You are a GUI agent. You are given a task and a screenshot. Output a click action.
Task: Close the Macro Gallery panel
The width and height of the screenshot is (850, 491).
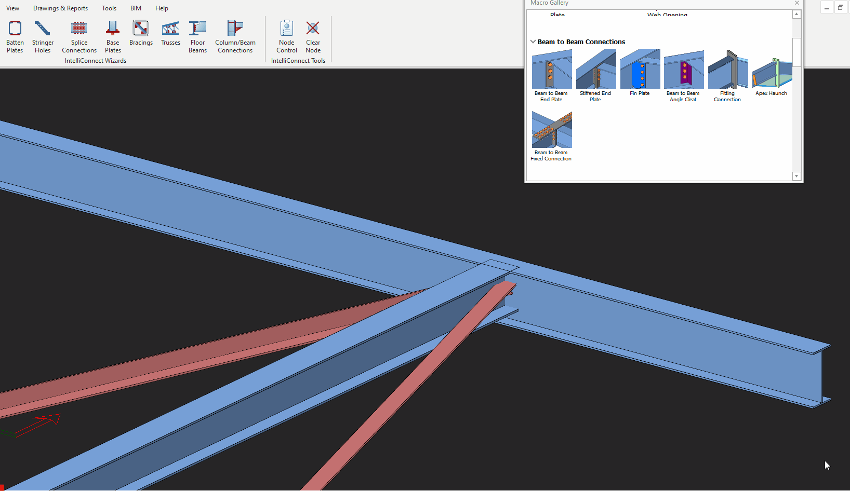[x=797, y=3]
